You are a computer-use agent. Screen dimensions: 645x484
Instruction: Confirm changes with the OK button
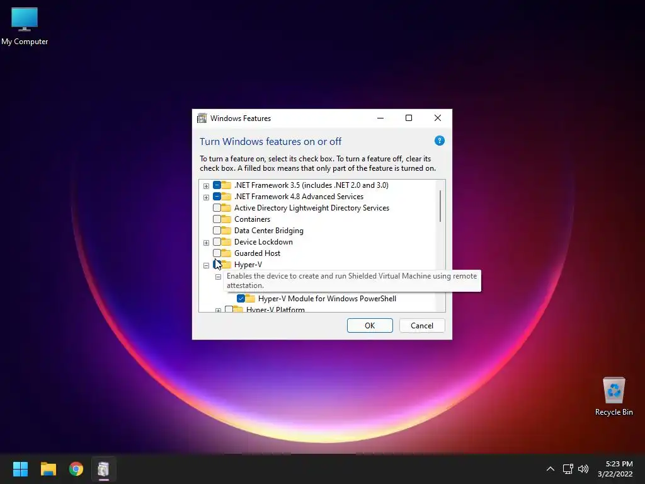(x=370, y=326)
